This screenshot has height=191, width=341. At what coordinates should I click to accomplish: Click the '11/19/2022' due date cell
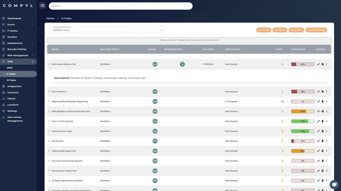pos(208,64)
